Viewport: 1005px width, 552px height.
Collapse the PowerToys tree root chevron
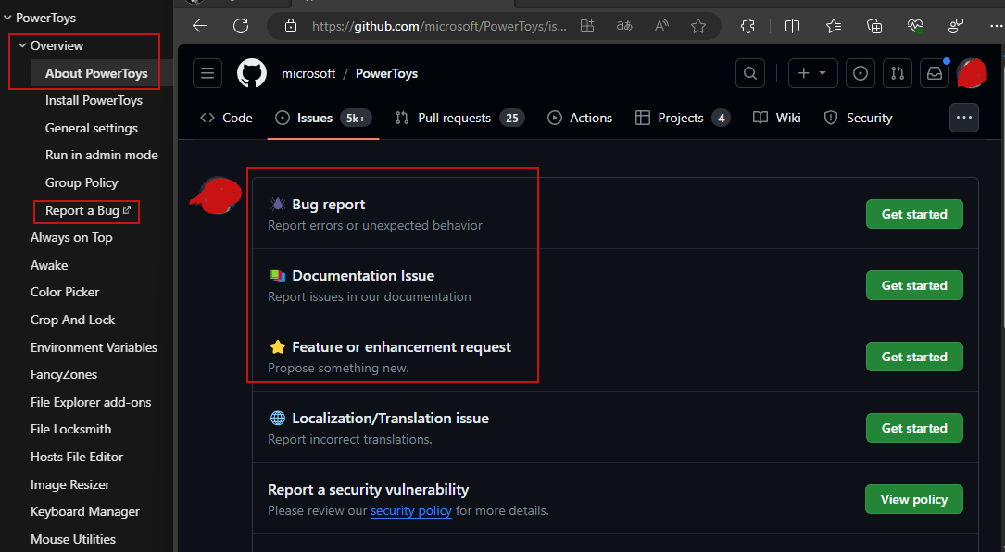7,18
